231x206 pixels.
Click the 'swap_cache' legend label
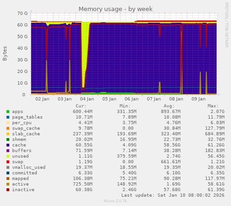click(26, 128)
